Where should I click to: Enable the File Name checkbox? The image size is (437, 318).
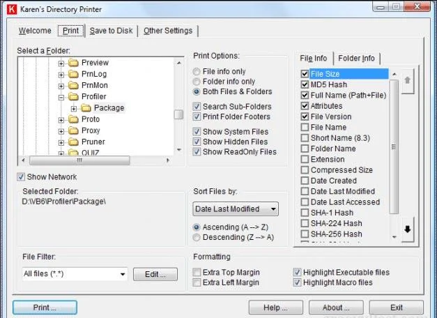coord(305,127)
